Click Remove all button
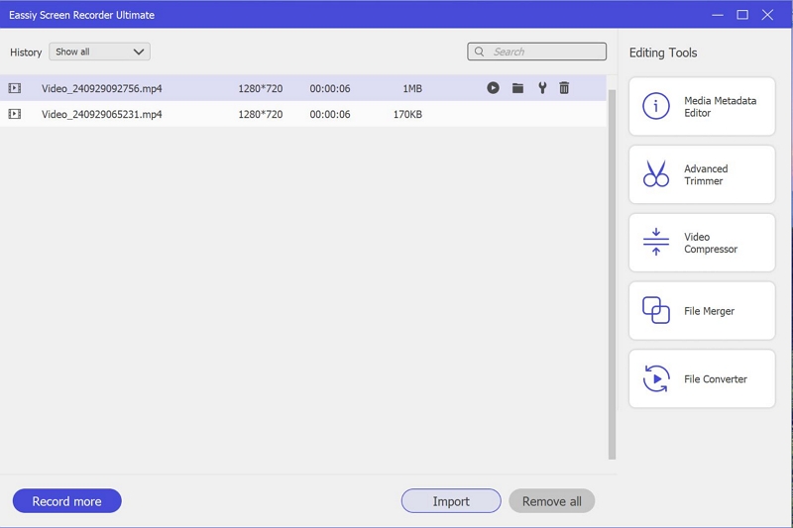 [x=552, y=500]
